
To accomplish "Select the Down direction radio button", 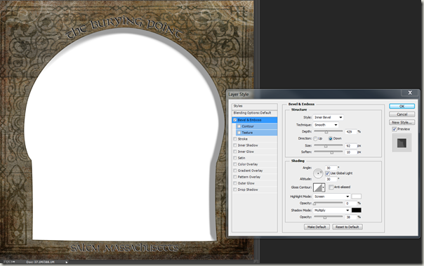I will click(330, 138).
